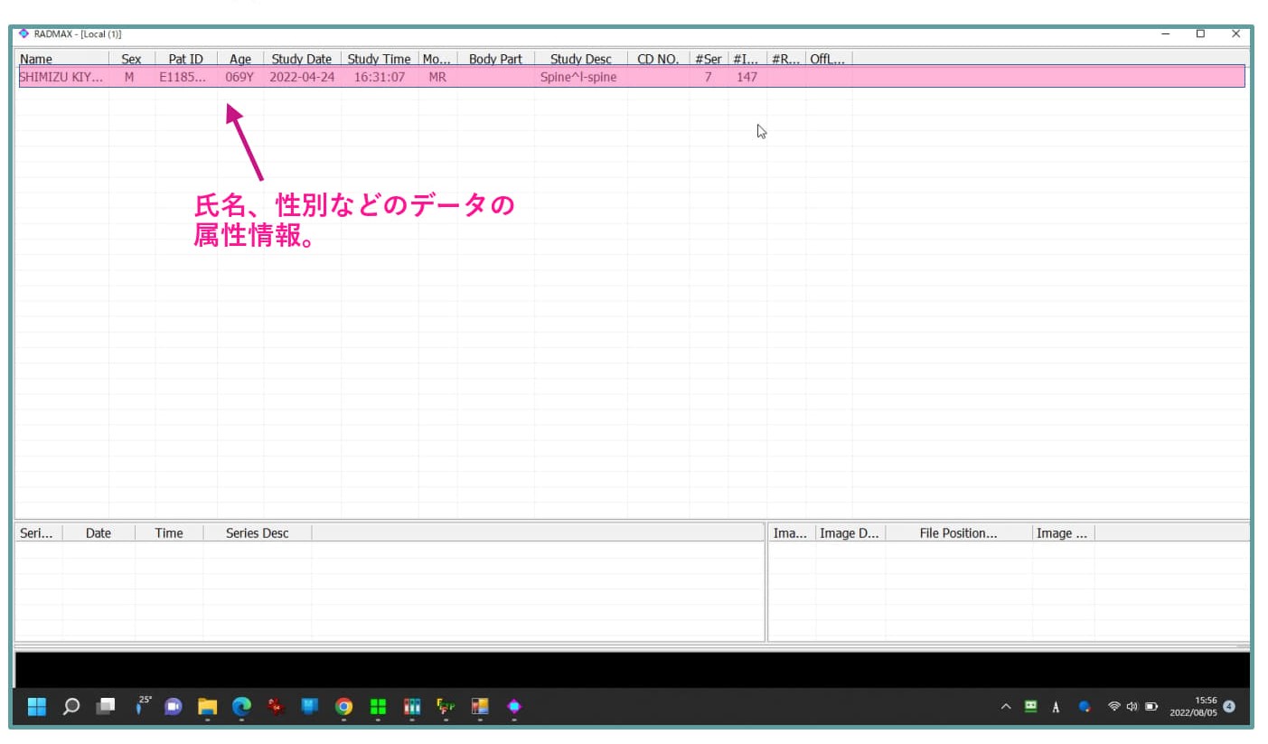Screen dimensions: 1268x744
Task: Sort by the Study Desc column header
Action: click(580, 59)
